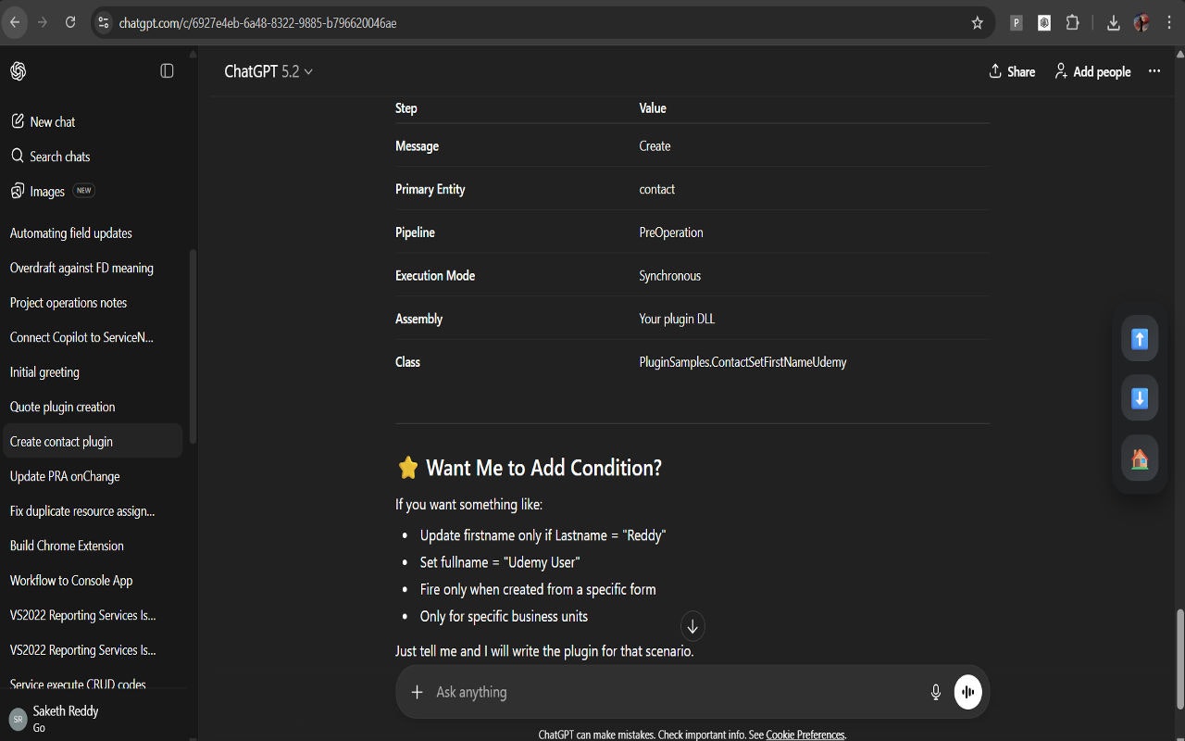Bookmark the page with the star icon

[x=978, y=22]
